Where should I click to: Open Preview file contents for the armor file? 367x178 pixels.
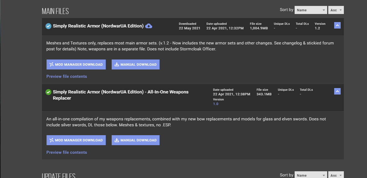[67, 76]
